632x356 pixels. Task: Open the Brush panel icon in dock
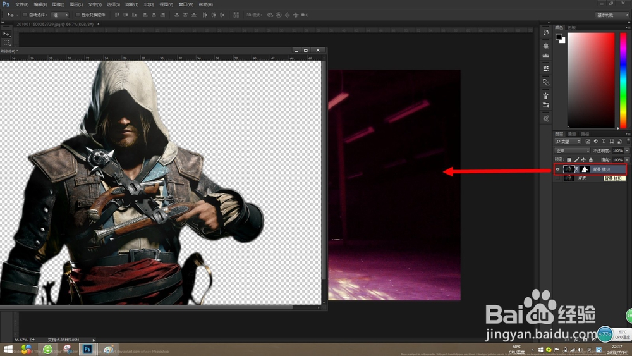point(546,96)
